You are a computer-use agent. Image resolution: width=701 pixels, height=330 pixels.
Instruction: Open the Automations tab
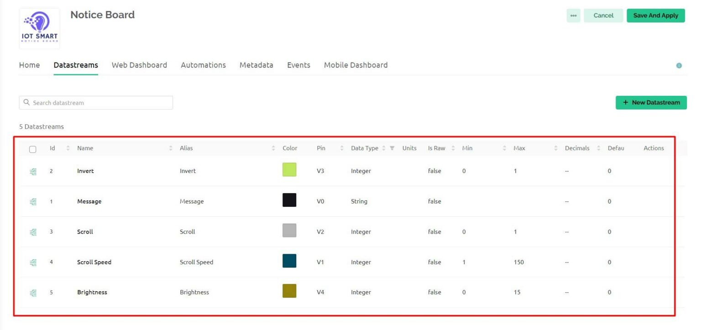pyautogui.click(x=203, y=65)
